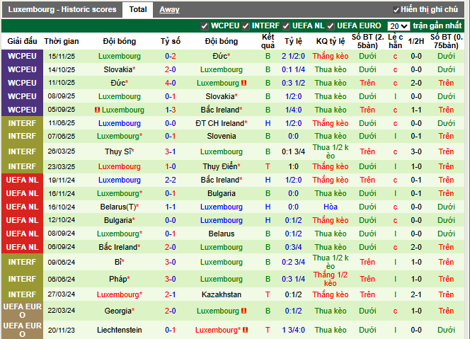Click UEFA EURO badge on the 22/03/24 row
Viewport: 470px width, 339px height.
click(x=22, y=311)
